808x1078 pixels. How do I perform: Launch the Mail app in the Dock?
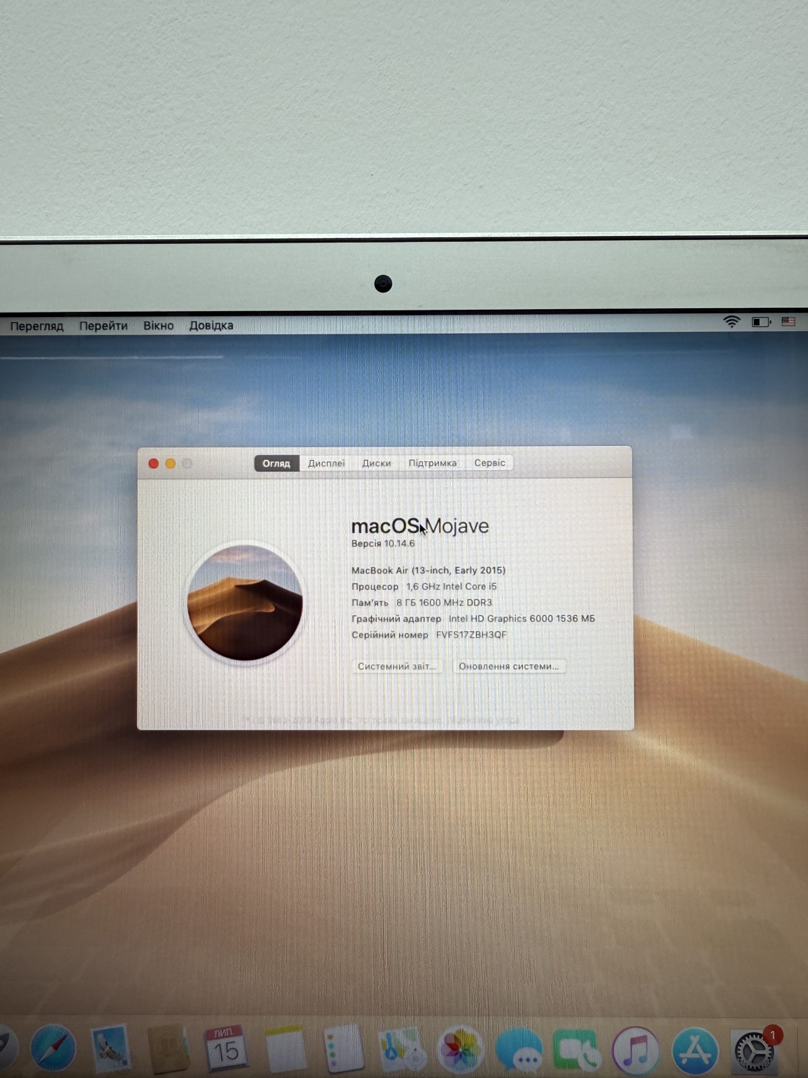click(x=112, y=1048)
